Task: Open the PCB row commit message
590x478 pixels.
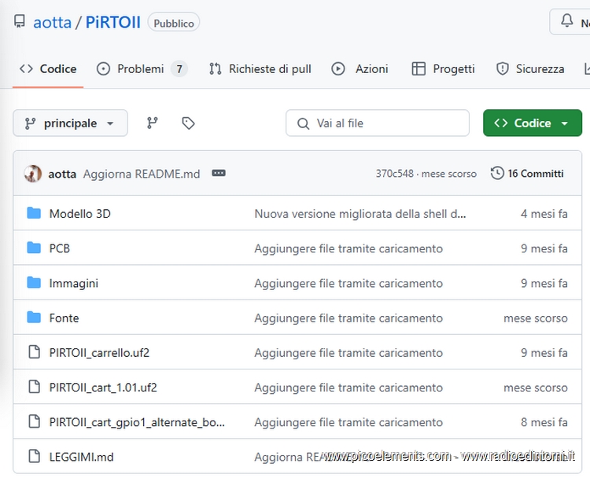Action: click(x=348, y=248)
